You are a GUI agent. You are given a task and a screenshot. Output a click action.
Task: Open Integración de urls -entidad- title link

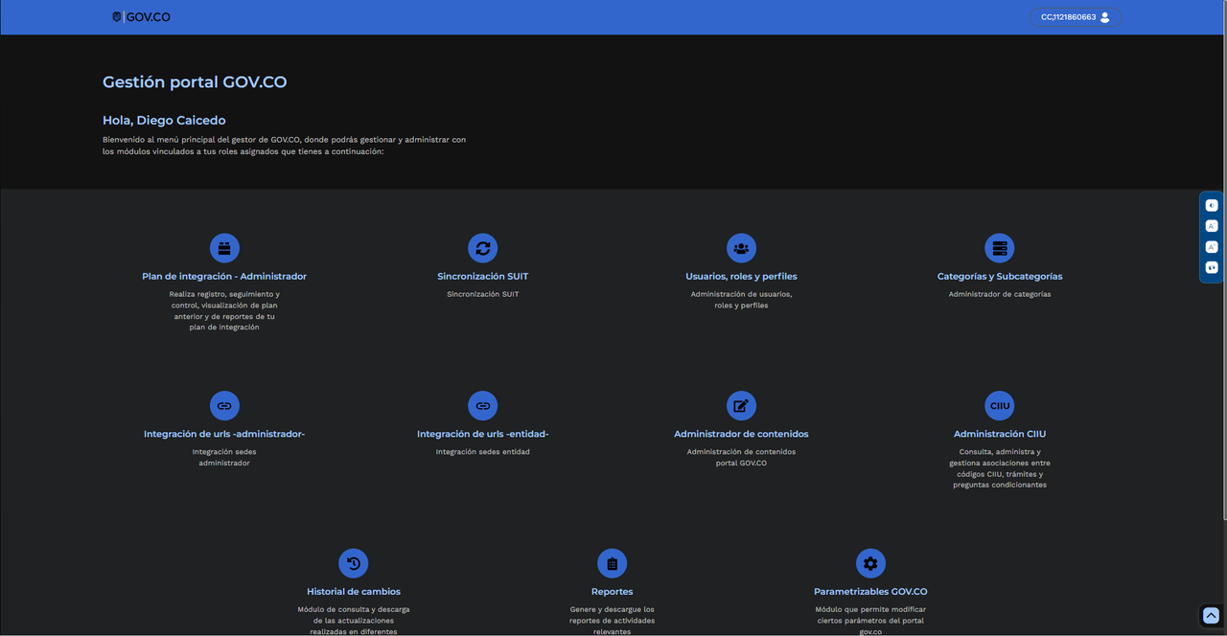pos(483,434)
